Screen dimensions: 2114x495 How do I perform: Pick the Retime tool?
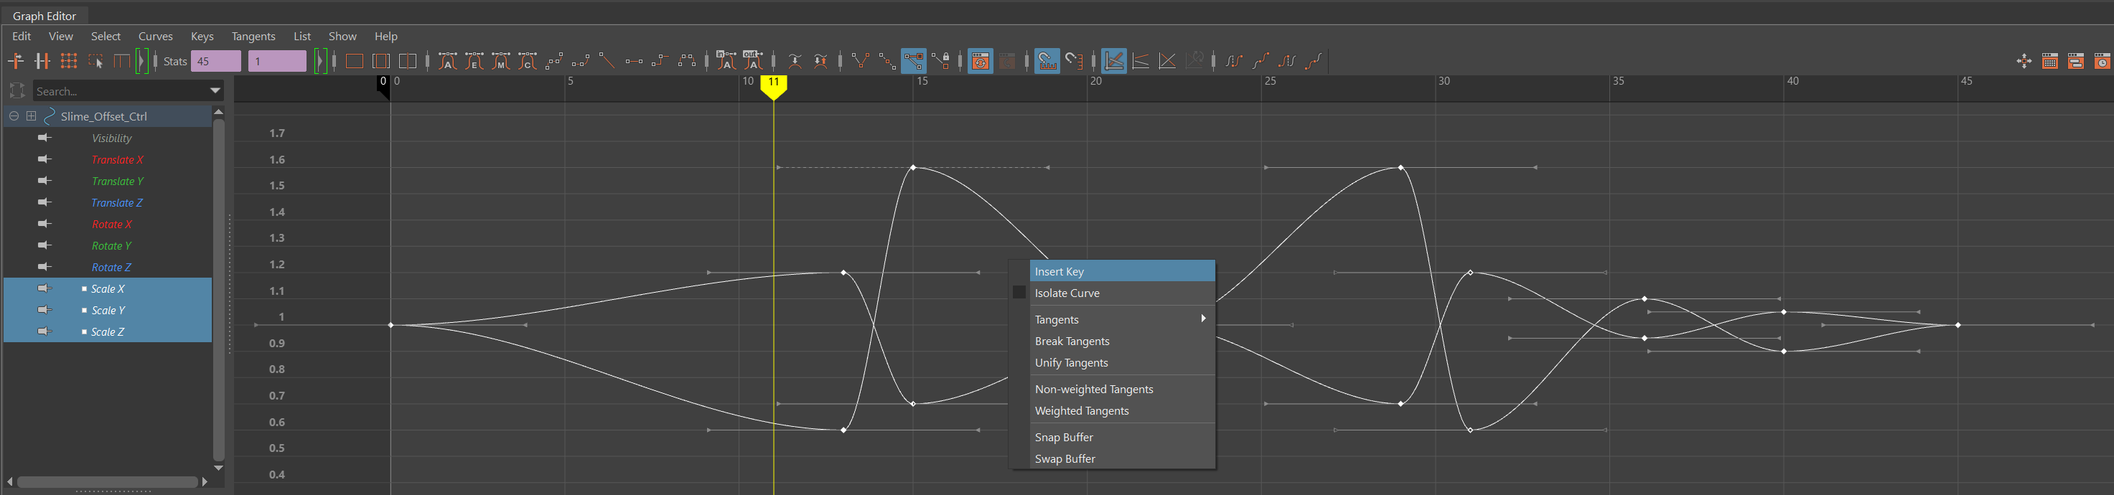click(121, 61)
